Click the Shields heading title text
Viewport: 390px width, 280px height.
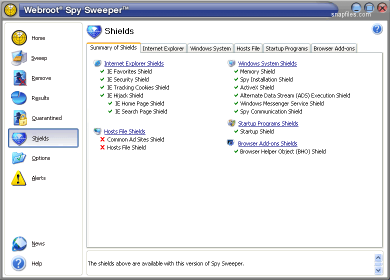tap(119, 31)
